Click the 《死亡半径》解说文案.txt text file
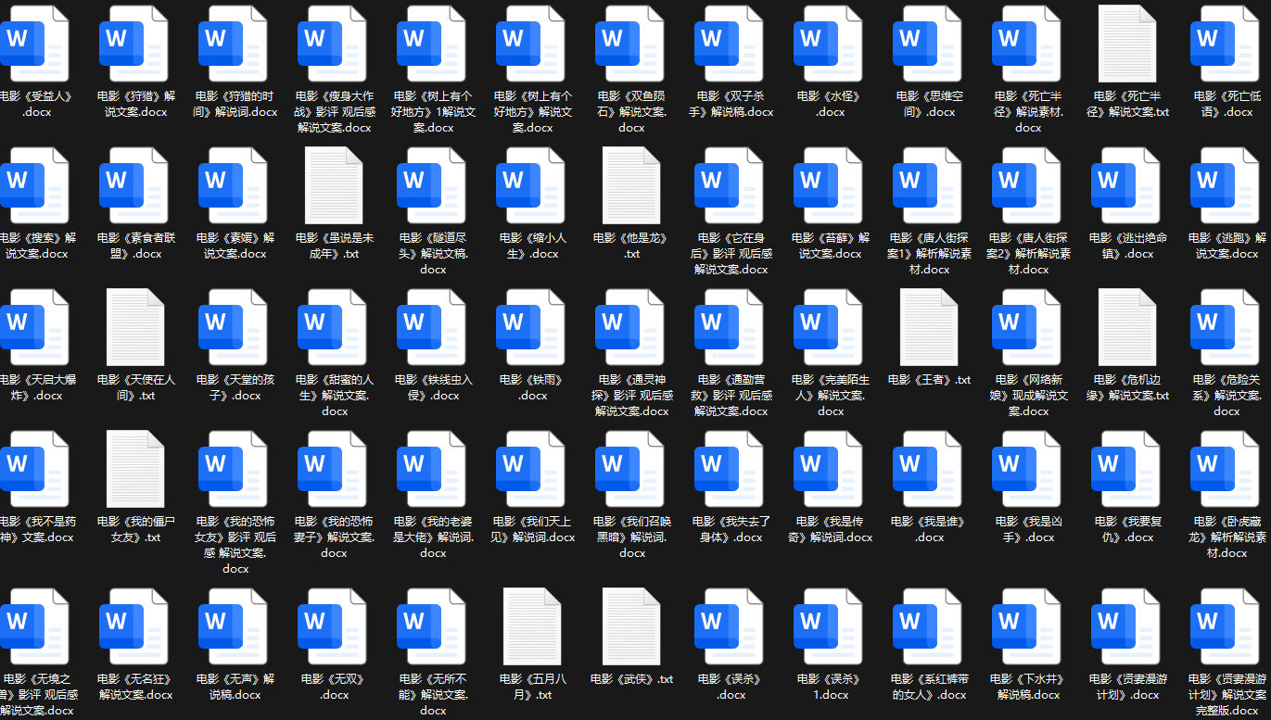Image resolution: width=1271 pixels, height=720 pixels. click(x=1126, y=41)
